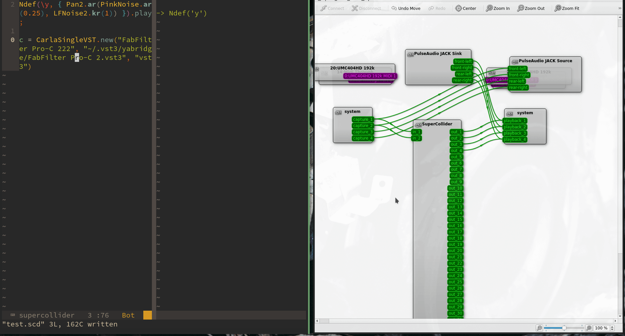
Task: Select the in_2 port of SuperCollider
Action: point(416,138)
